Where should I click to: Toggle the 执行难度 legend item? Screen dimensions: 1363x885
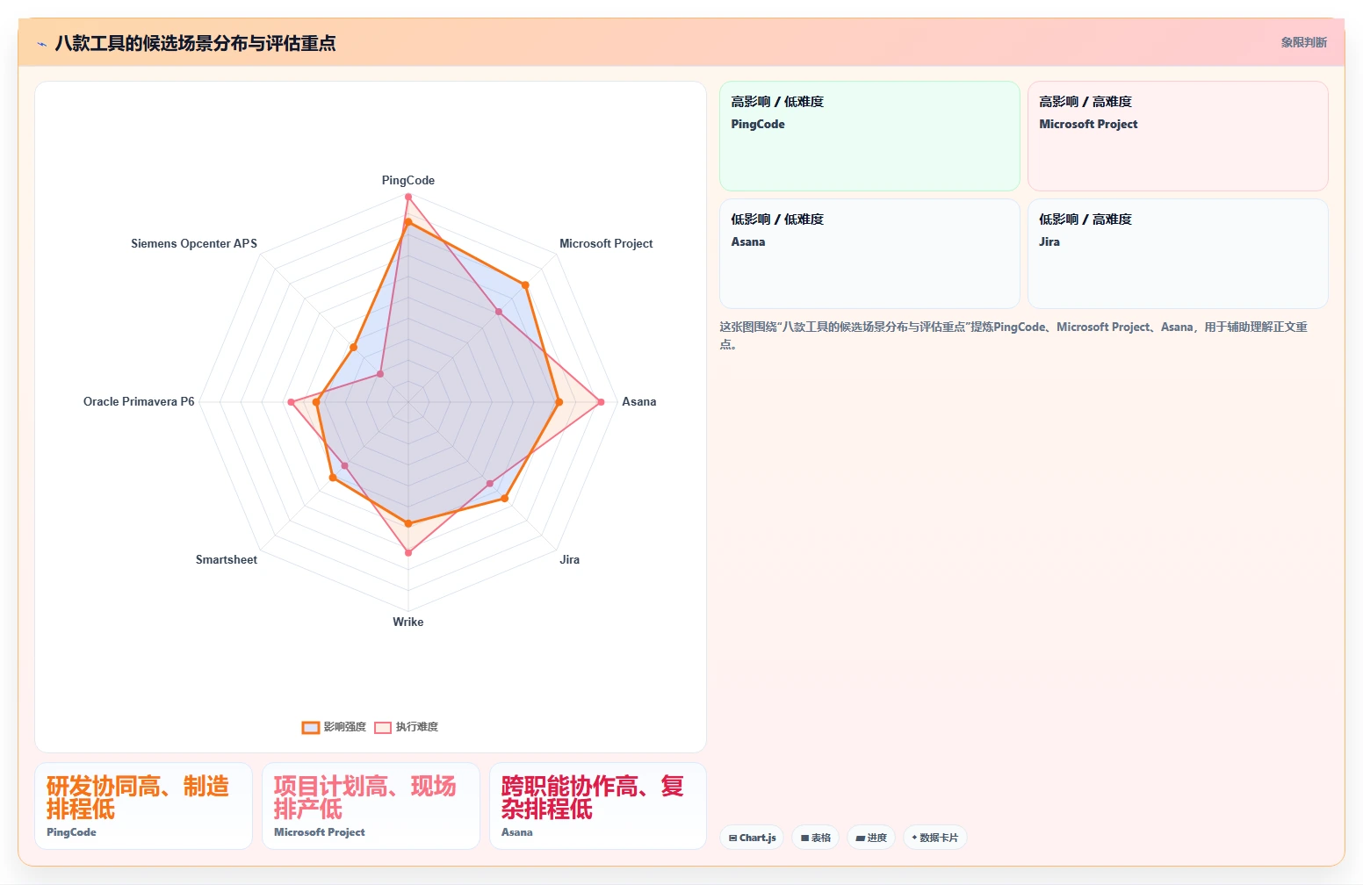tap(406, 727)
